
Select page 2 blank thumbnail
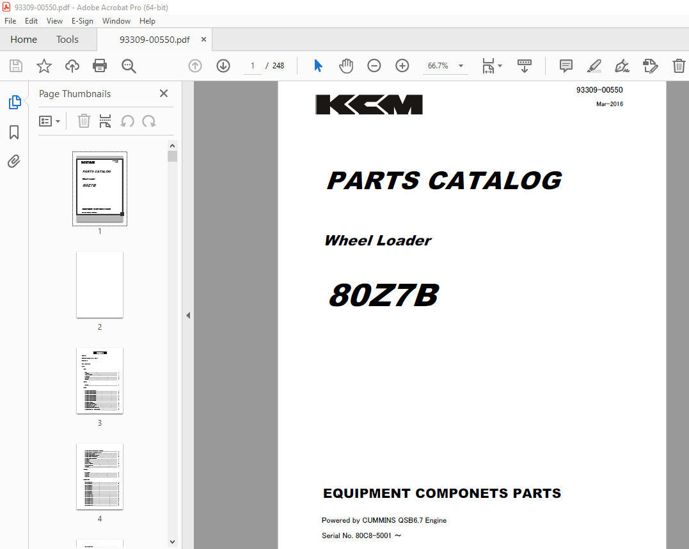[100, 284]
